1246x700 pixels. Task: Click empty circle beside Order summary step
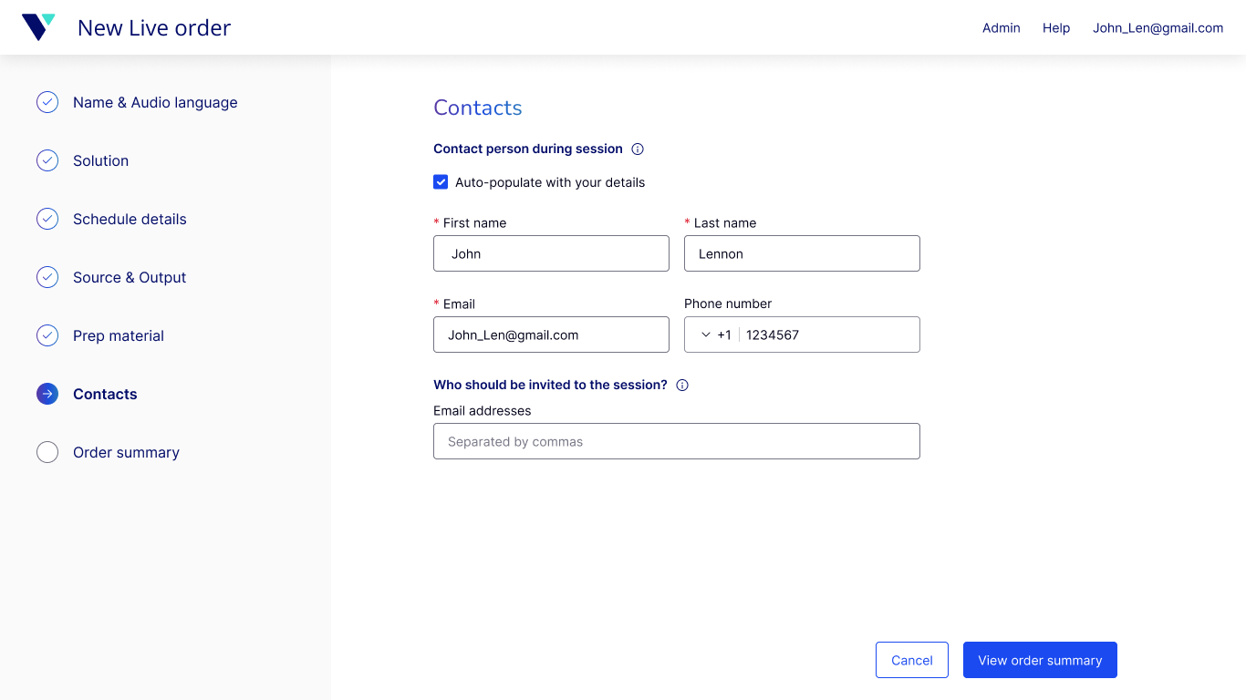(47, 452)
